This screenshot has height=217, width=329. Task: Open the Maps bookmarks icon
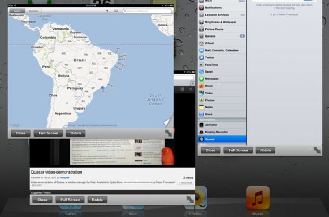[x=116, y=10]
